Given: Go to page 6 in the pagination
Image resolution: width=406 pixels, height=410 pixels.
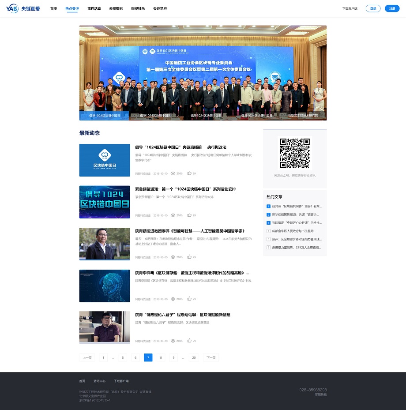Looking at the screenshot, I should pyautogui.click(x=135, y=357).
